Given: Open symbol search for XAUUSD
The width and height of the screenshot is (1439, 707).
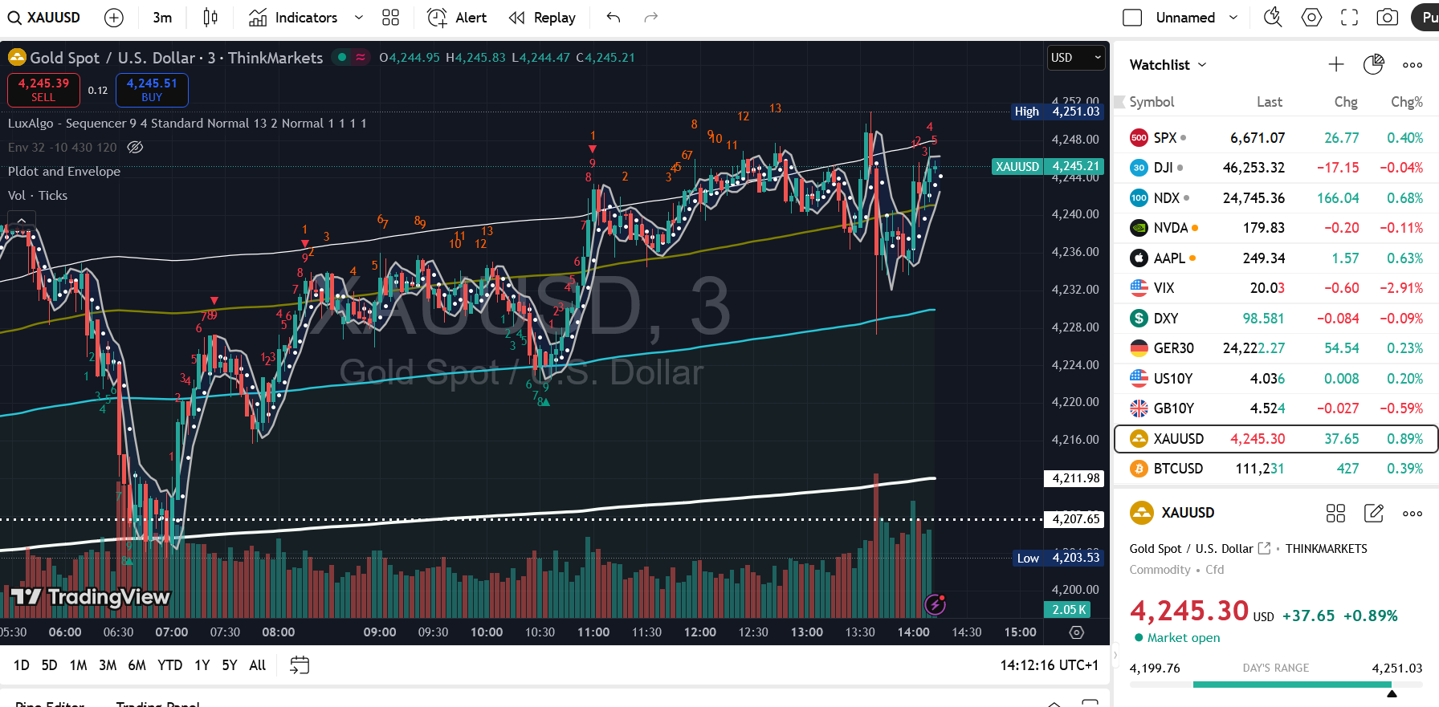Looking at the screenshot, I should (45, 18).
